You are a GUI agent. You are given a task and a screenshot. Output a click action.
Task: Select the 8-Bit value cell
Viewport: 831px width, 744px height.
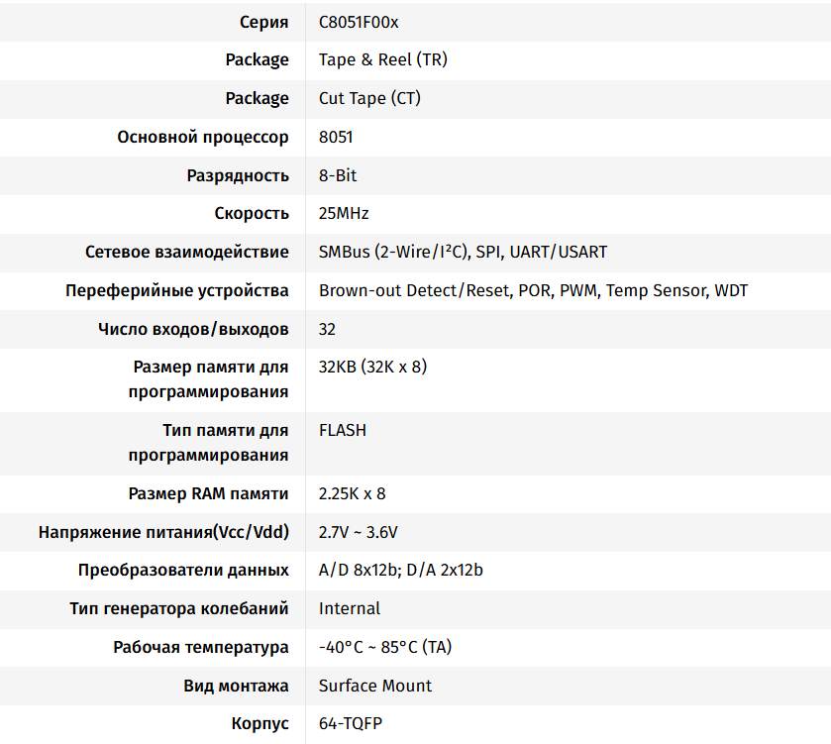pos(338,175)
